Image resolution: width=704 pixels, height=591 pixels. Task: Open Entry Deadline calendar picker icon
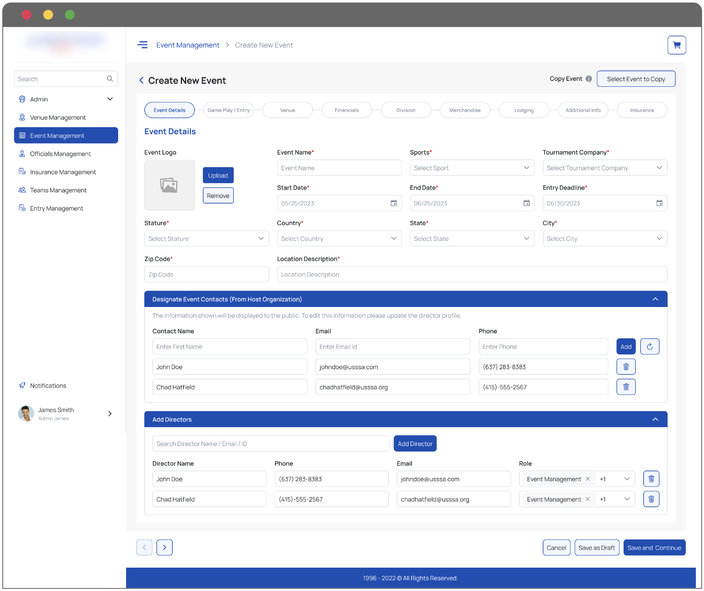(659, 203)
